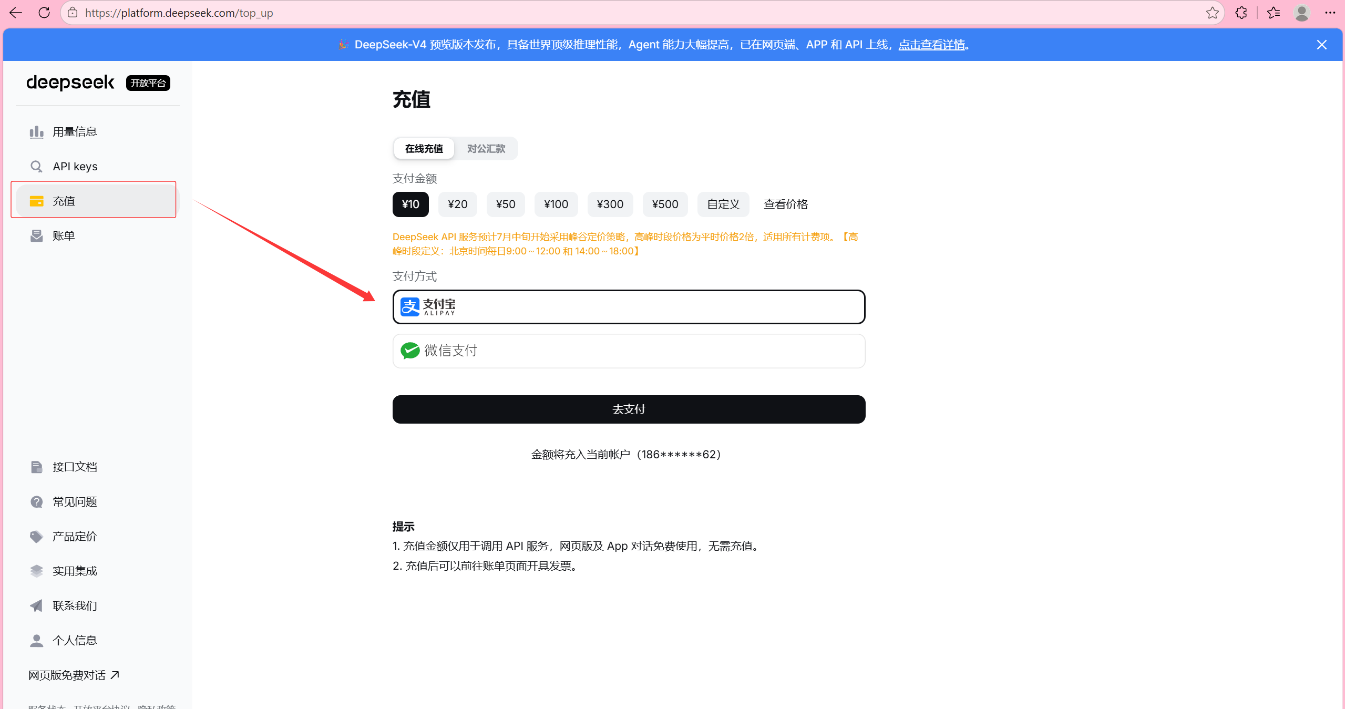This screenshot has height=709, width=1345.
Task: Select the ¥10 payment amount
Action: (410, 204)
